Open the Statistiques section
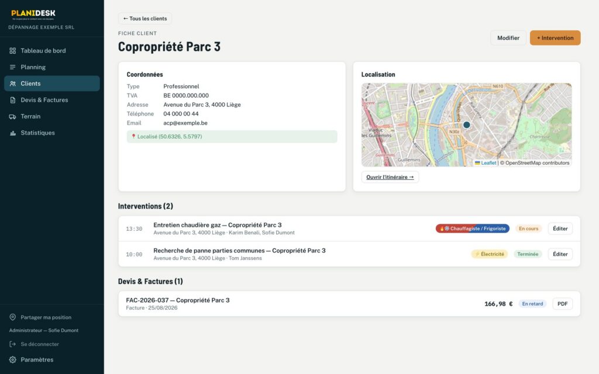 tap(52, 133)
